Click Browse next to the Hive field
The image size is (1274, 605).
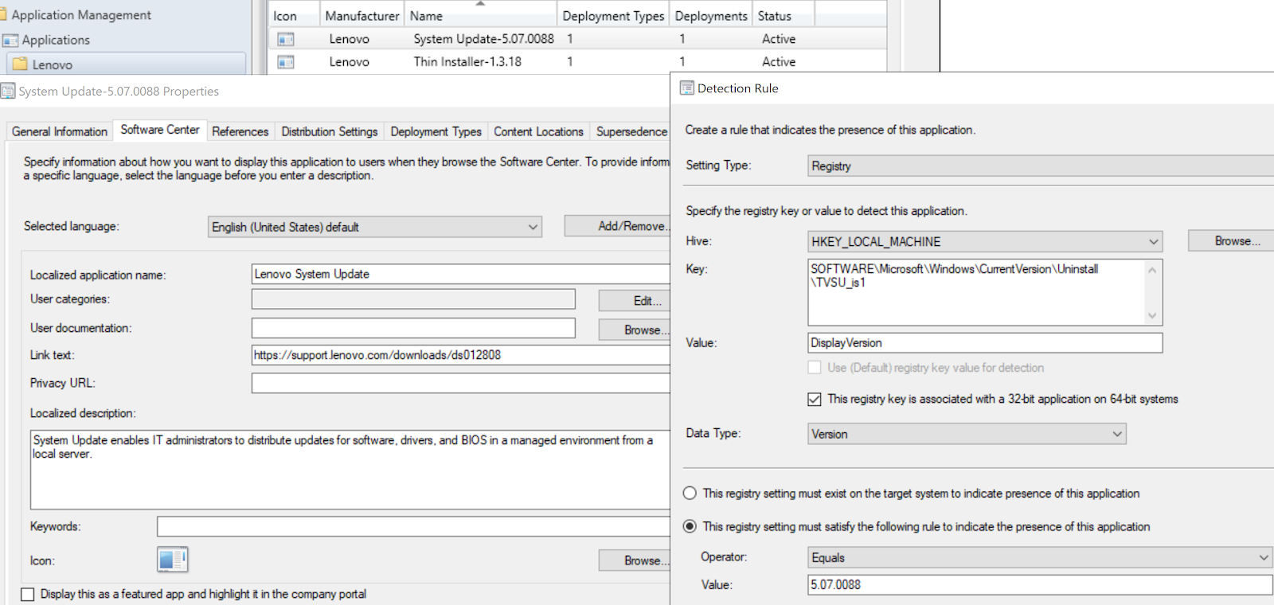(x=1231, y=241)
